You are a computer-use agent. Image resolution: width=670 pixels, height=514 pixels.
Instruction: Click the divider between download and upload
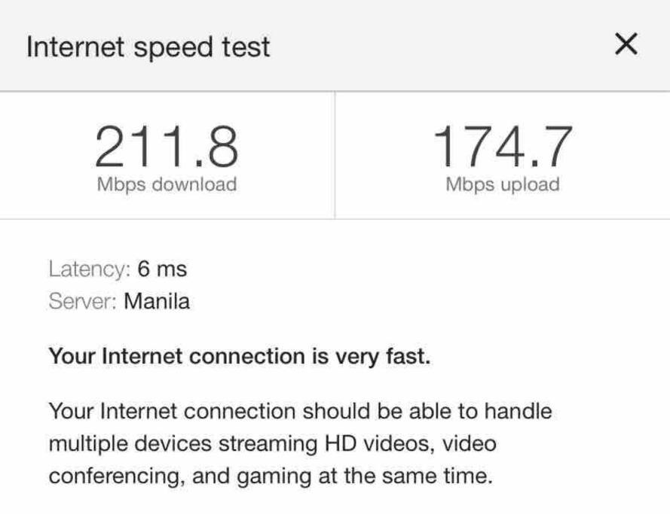335,155
